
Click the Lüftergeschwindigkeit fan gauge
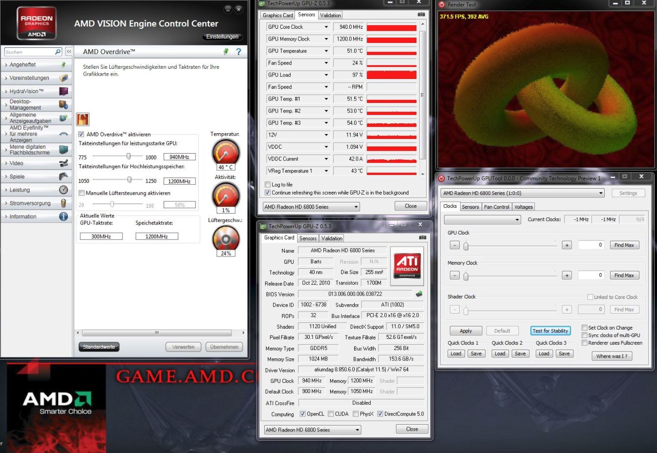tap(226, 238)
